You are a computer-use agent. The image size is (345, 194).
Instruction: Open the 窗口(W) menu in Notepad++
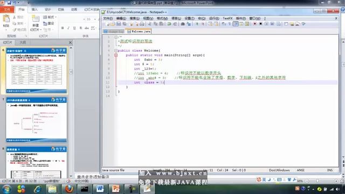pos(255,18)
